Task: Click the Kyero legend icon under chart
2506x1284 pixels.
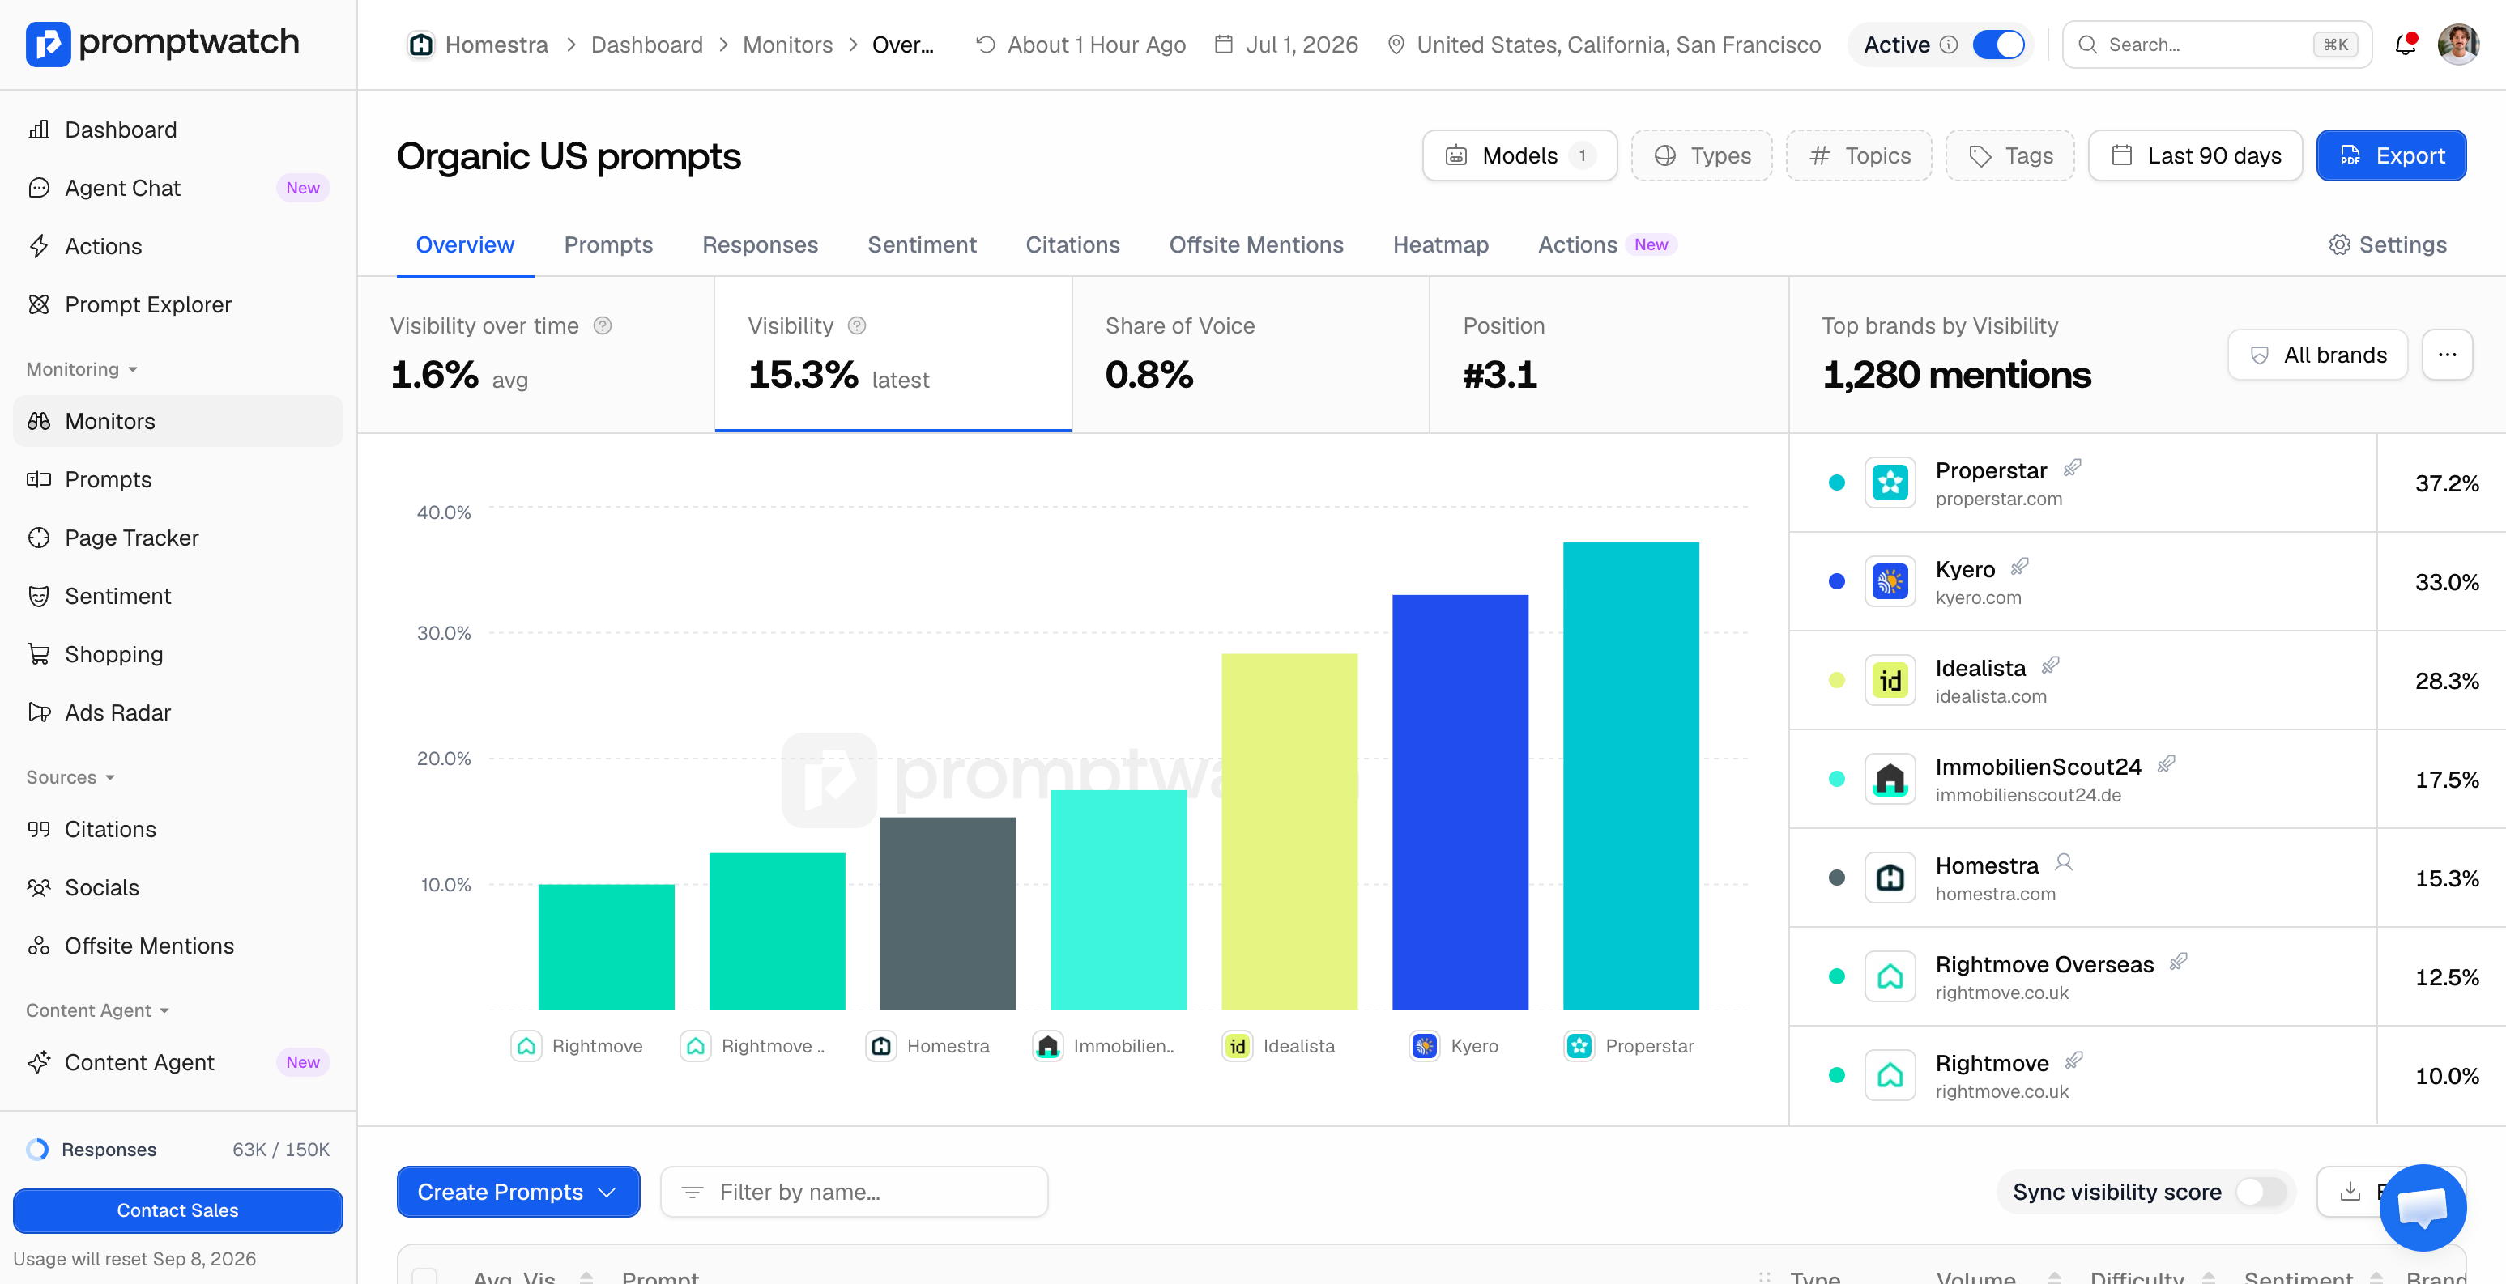Action: point(1424,1046)
